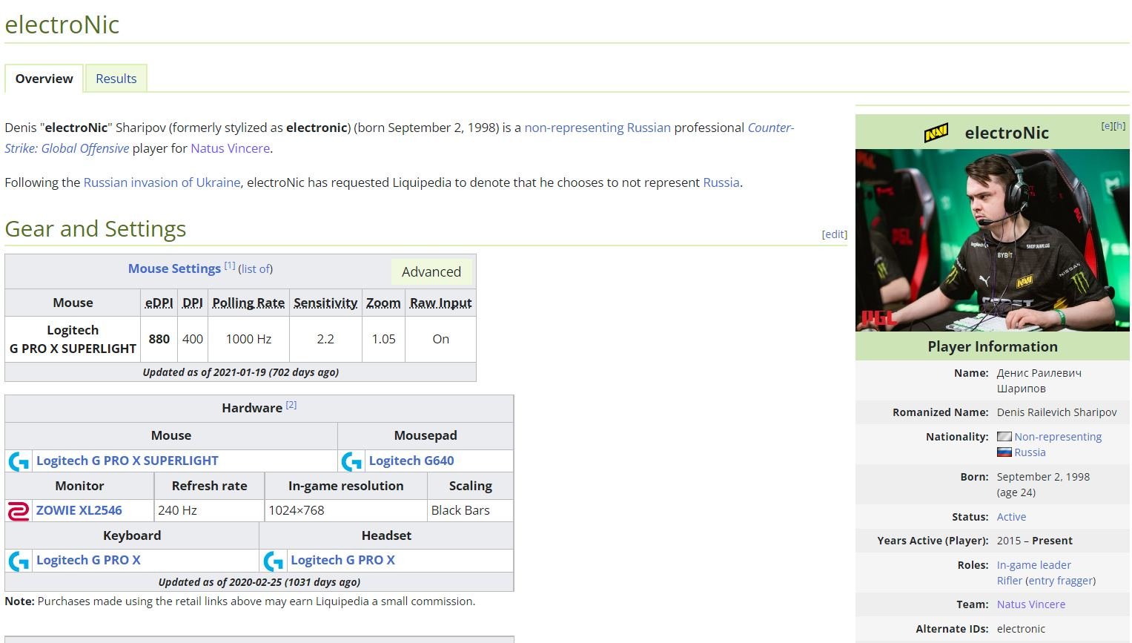Click Logitech logo beside headset G PRO X

click(274, 561)
